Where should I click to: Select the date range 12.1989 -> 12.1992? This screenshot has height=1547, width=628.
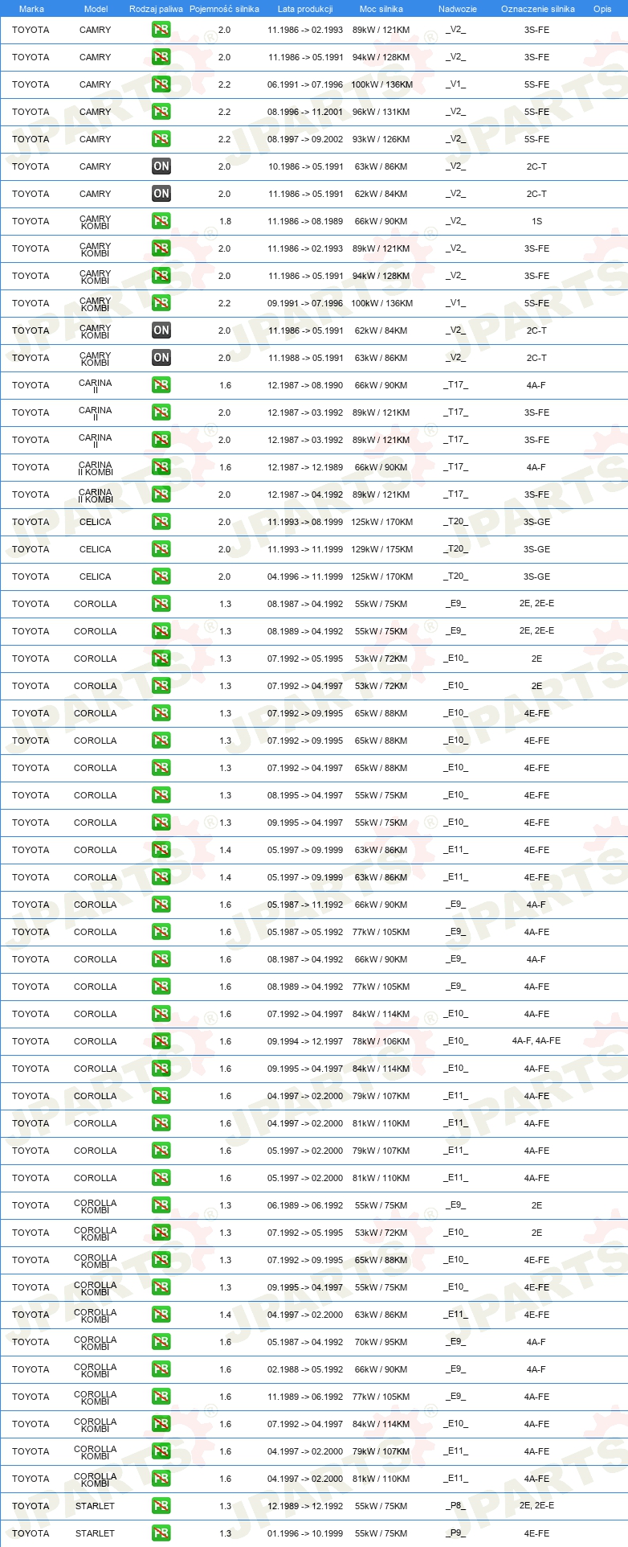click(x=305, y=1506)
